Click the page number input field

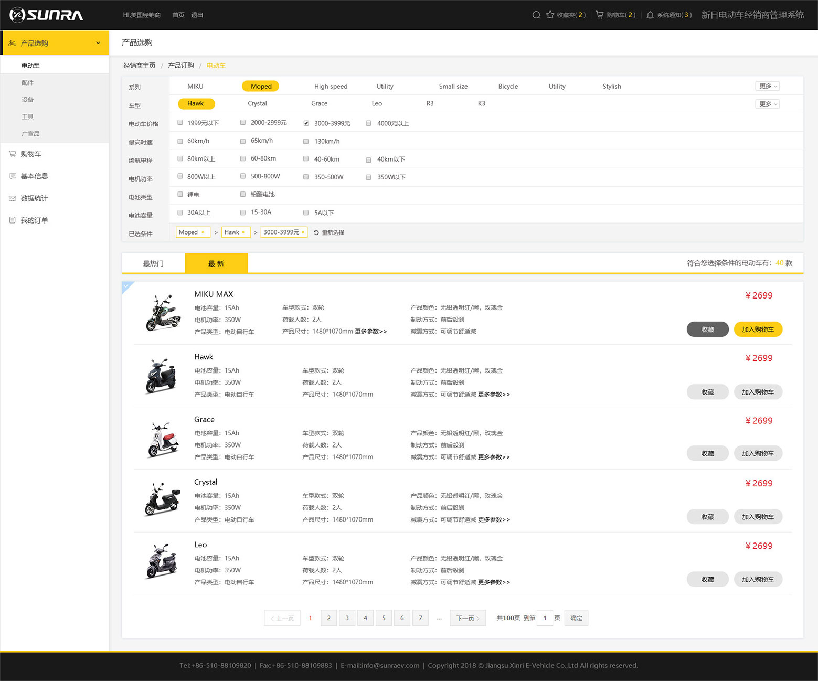[x=545, y=618]
